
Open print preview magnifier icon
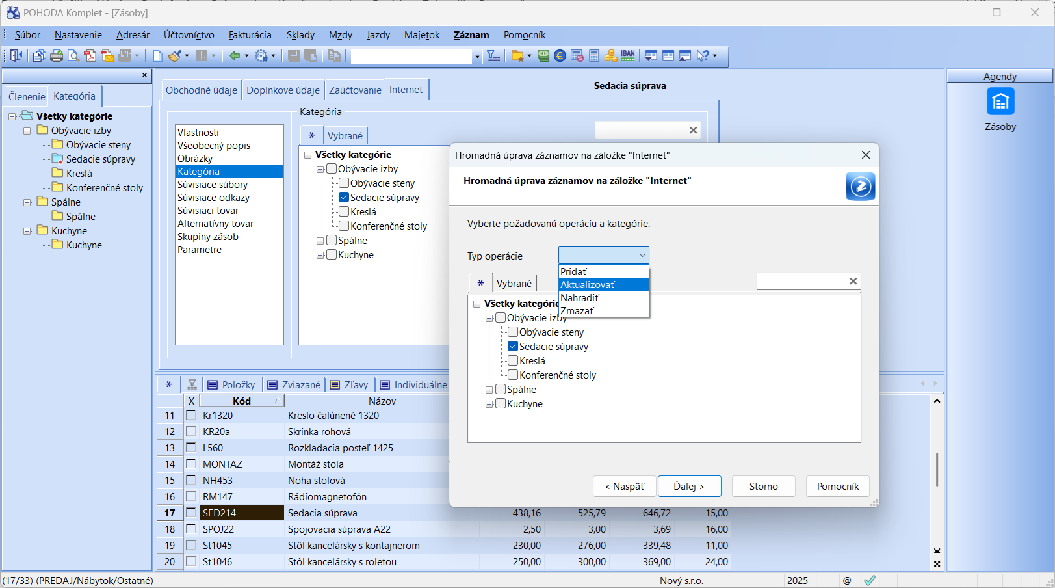pyautogui.click(x=73, y=56)
